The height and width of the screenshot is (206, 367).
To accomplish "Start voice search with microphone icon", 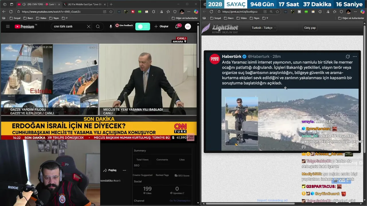I will tap(111, 26).
